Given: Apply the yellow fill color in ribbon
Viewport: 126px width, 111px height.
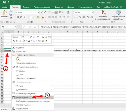Looking at the screenshot, I should click(38, 17).
